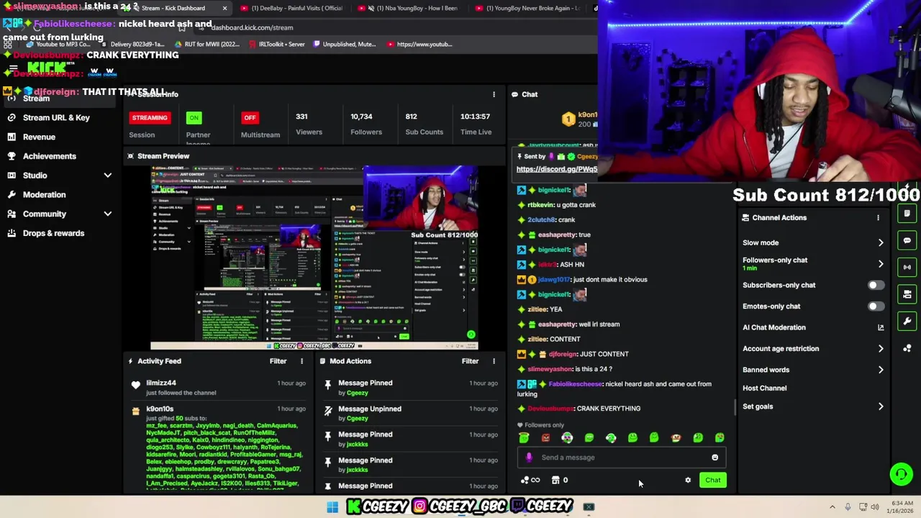This screenshot has height=518, width=921.
Task: Expand Banned words settings
Action: [x=881, y=370]
